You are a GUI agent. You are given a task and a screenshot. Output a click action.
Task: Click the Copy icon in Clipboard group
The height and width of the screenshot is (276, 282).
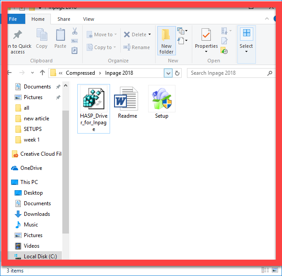(42, 38)
